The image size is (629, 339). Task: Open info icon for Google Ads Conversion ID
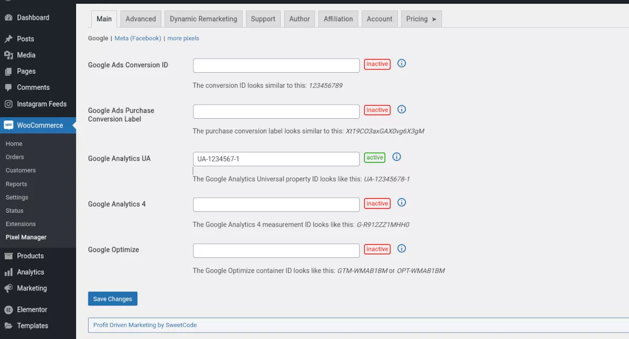[x=402, y=63]
